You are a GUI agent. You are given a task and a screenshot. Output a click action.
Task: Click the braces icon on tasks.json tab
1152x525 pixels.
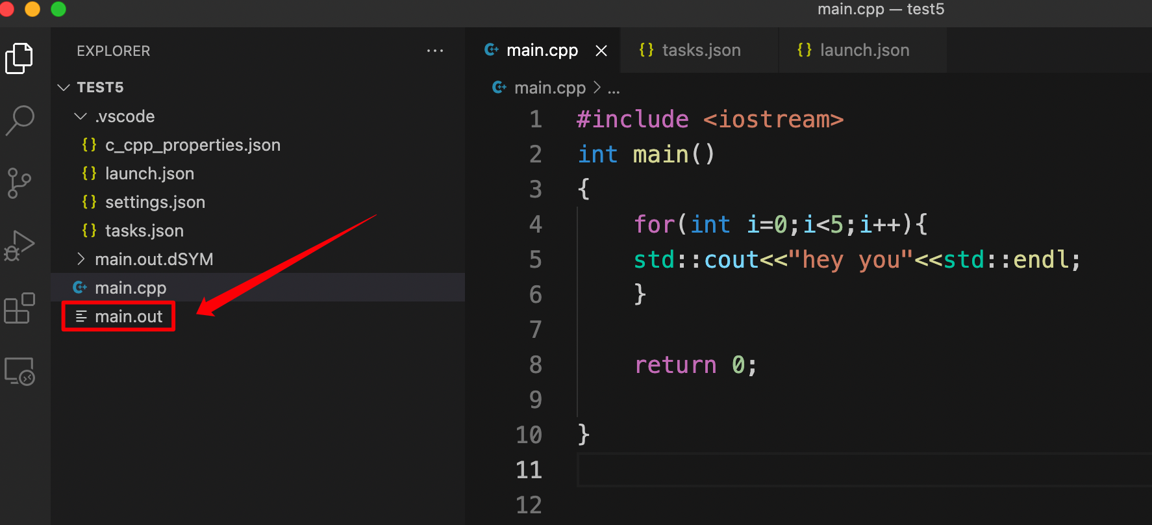click(x=646, y=50)
